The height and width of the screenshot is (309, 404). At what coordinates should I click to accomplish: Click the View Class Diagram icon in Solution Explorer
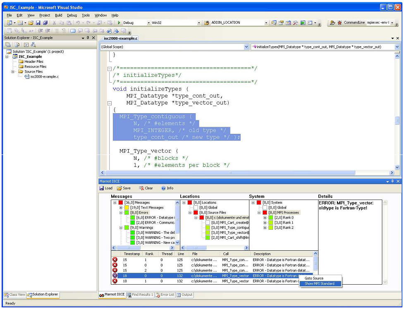[x=33, y=45]
